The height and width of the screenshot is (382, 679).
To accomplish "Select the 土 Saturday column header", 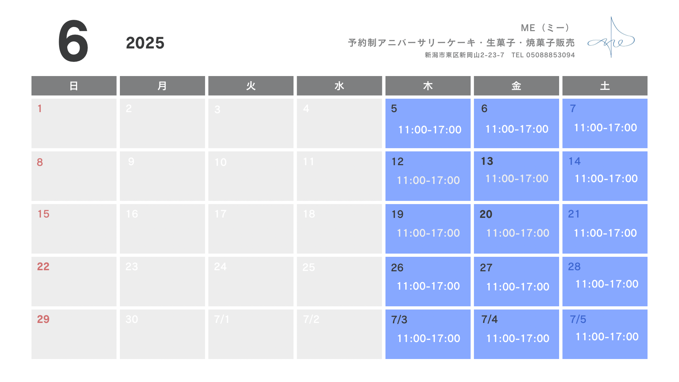I will pos(605,86).
